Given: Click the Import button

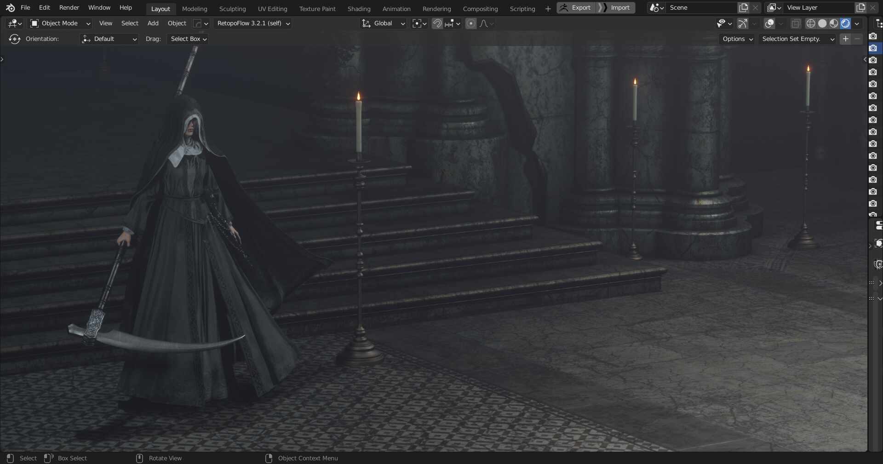Looking at the screenshot, I should pos(616,8).
